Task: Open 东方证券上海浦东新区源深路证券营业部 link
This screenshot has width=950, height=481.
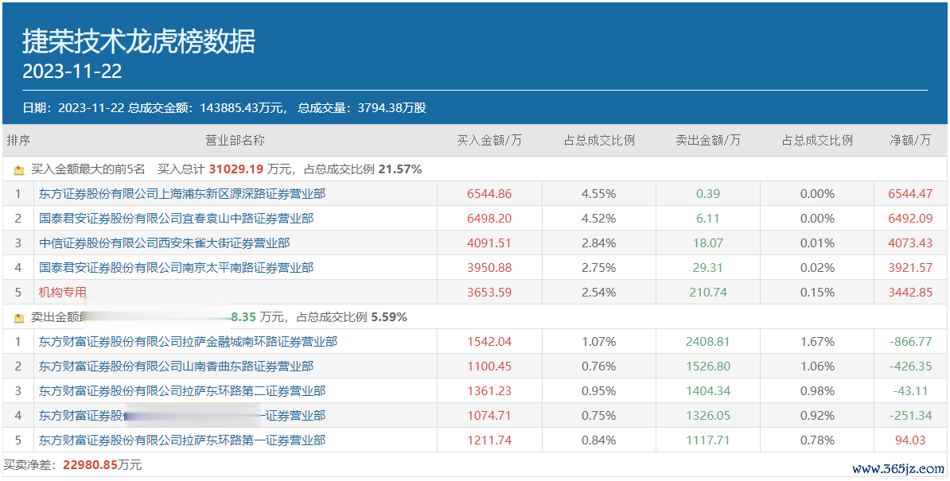Action: click(x=182, y=194)
